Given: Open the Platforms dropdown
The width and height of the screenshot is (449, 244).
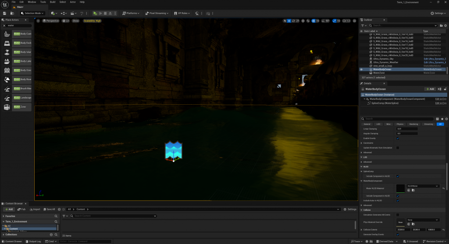Looking at the screenshot, I should 131,13.
